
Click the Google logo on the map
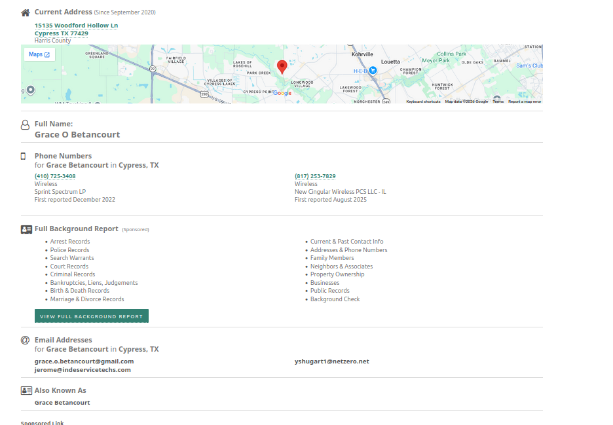coord(282,93)
